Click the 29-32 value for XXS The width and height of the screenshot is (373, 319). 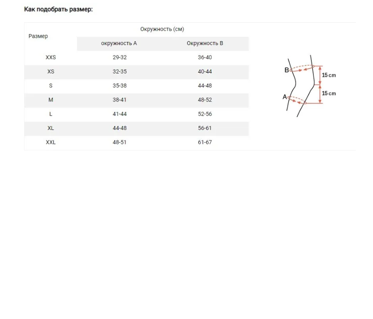120,57
